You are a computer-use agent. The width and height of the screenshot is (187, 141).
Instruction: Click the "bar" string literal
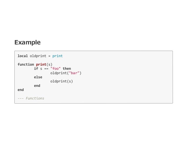[x=74, y=73]
